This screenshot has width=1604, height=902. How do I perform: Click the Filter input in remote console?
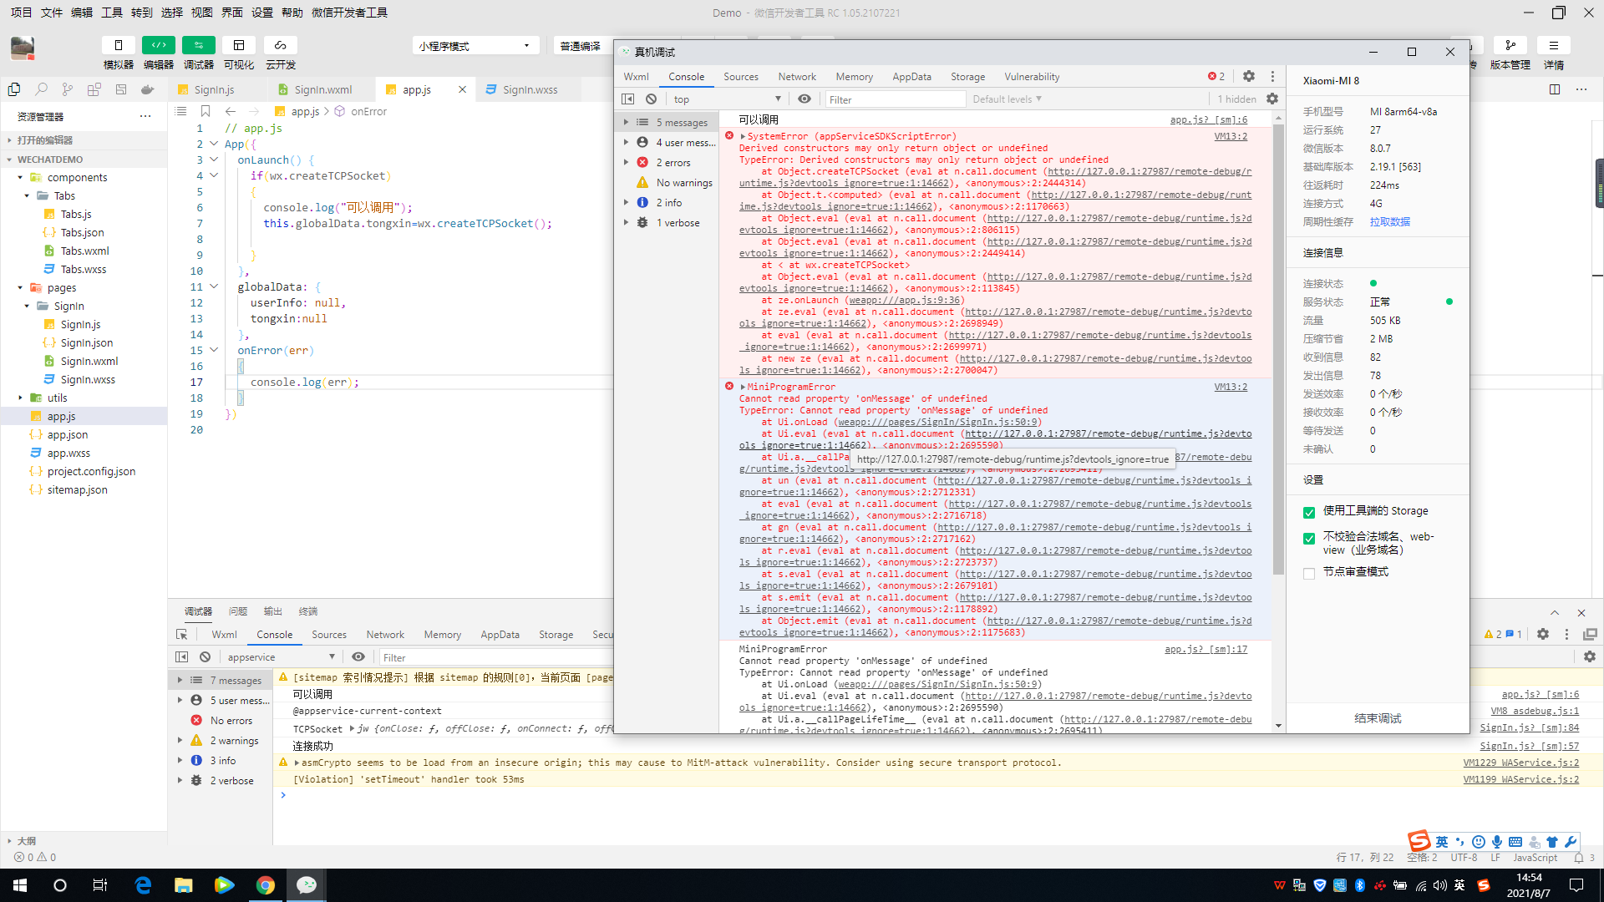tap(894, 99)
